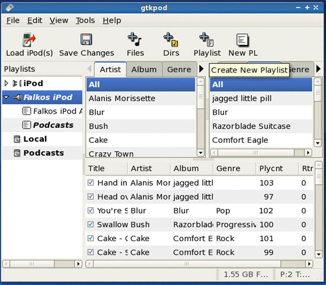Screen dimensions: 326x285
Task: Click artist list scrollbar down arrow
Action: click(200, 153)
